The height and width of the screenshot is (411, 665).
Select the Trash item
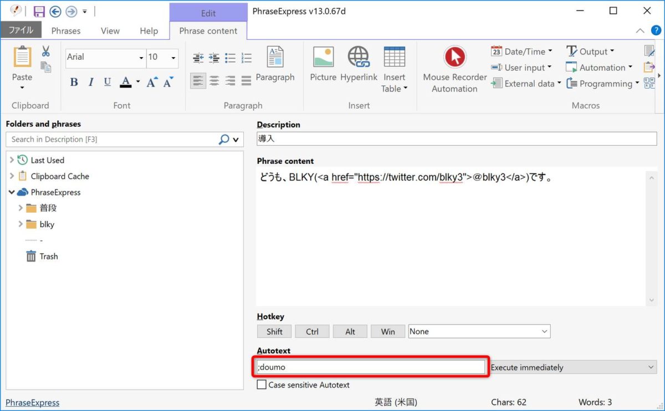42,256
